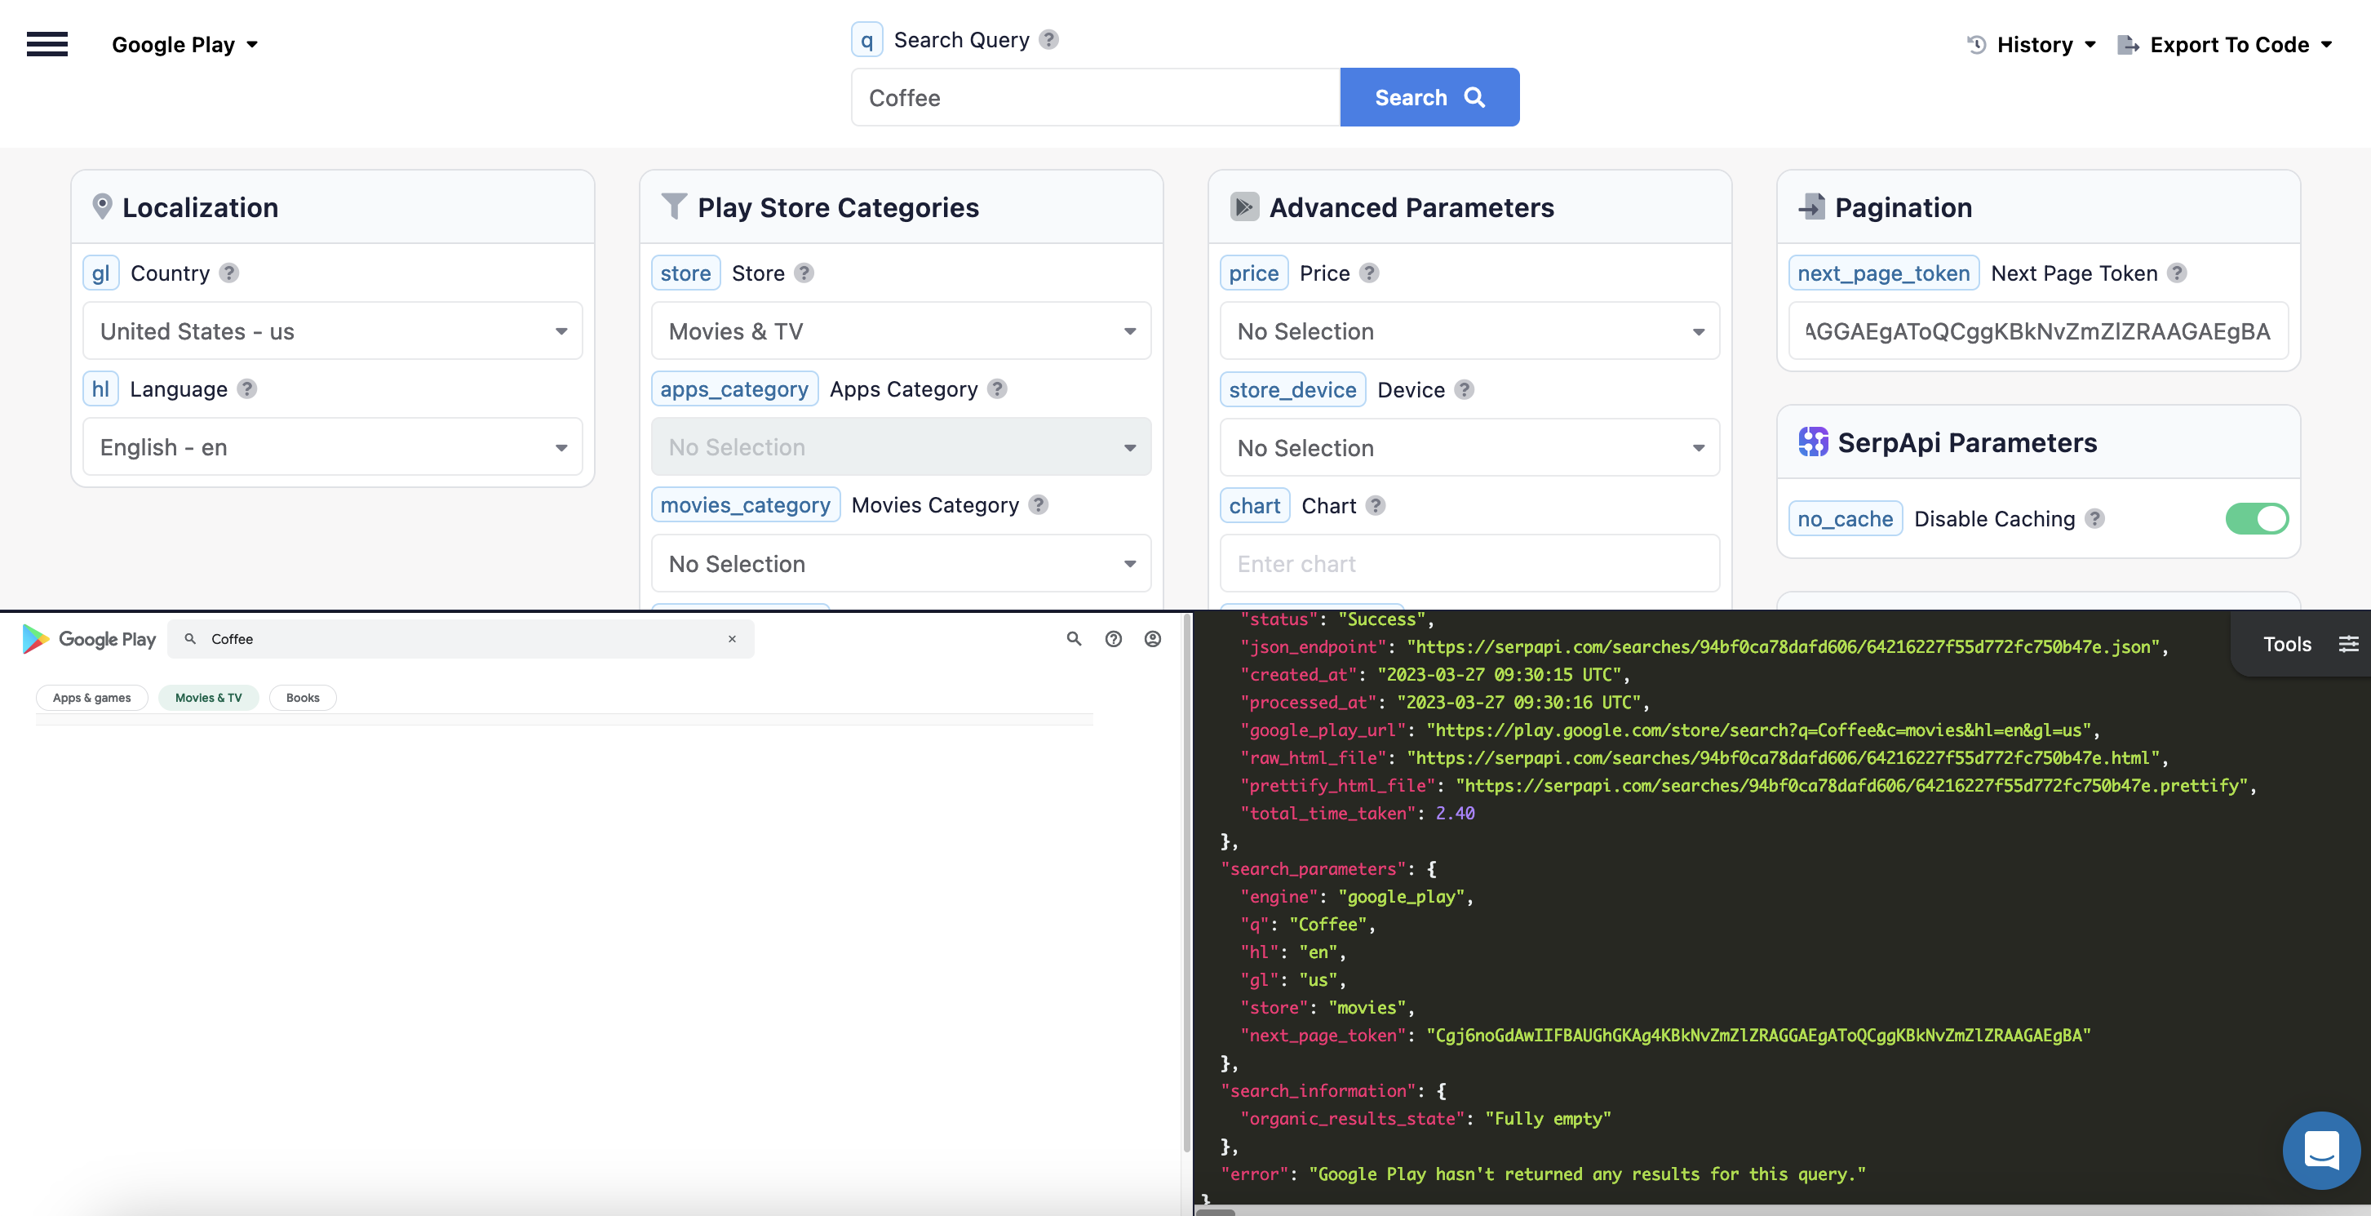Turn off the Disable Caching toggle
Screen dimensions: 2371x1216
click(2257, 518)
